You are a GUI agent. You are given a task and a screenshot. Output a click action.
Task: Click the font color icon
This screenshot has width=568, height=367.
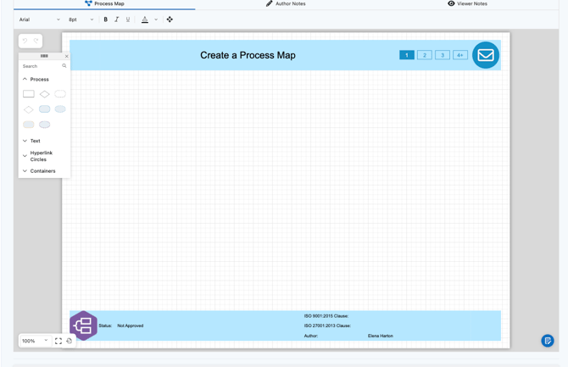pos(144,19)
